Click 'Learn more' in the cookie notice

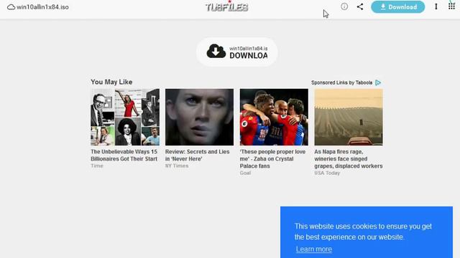[314, 249]
